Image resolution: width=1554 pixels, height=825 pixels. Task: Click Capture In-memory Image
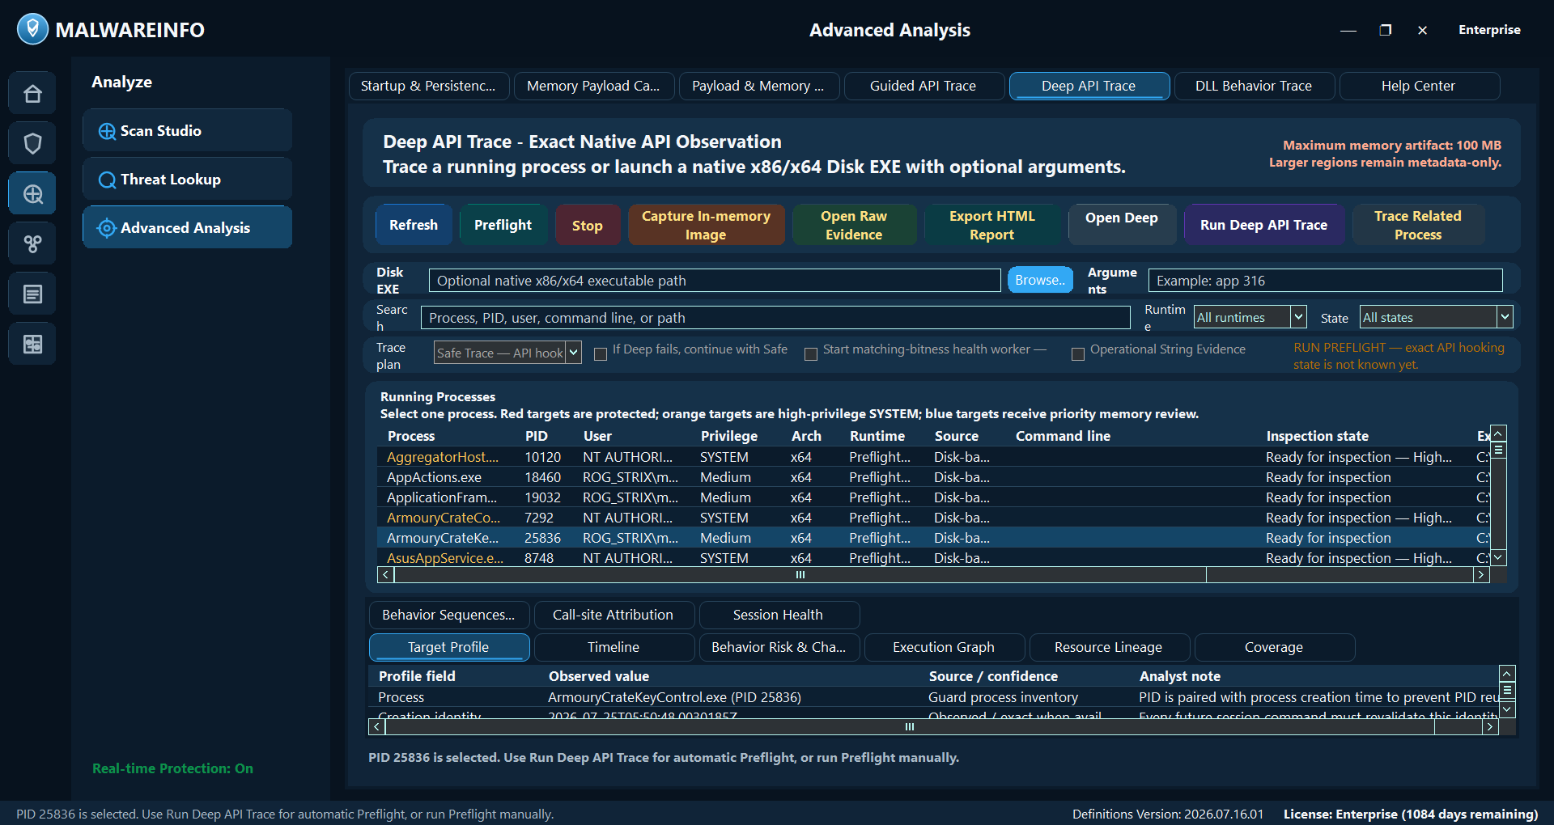pos(707,225)
